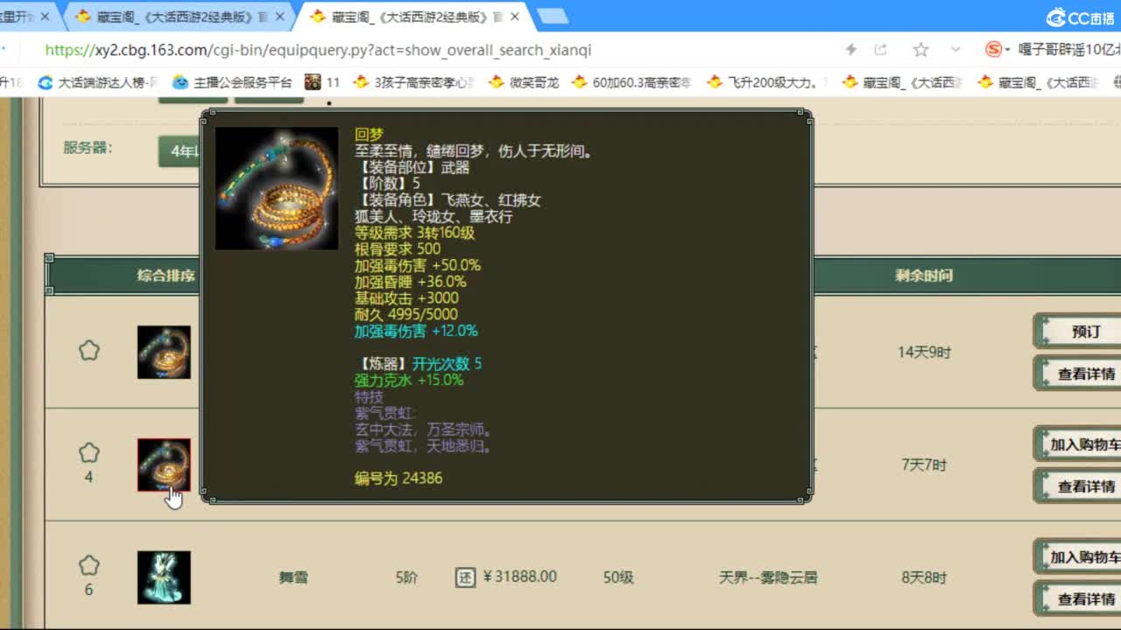The height and width of the screenshot is (630, 1121).
Task: Open a new browser tab
Action: [x=552, y=16]
